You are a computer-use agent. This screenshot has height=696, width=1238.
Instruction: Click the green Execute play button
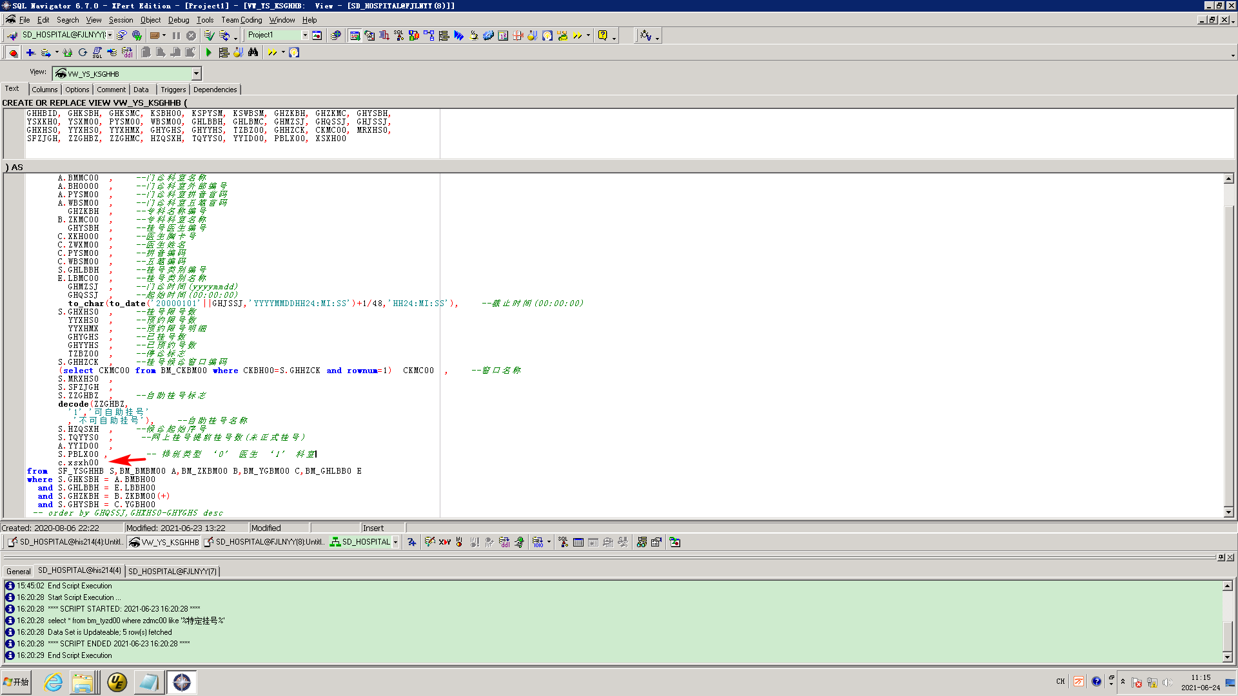(x=208, y=52)
